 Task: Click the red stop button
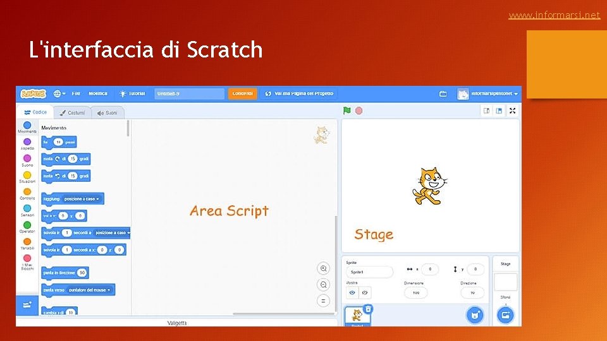click(x=359, y=111)
